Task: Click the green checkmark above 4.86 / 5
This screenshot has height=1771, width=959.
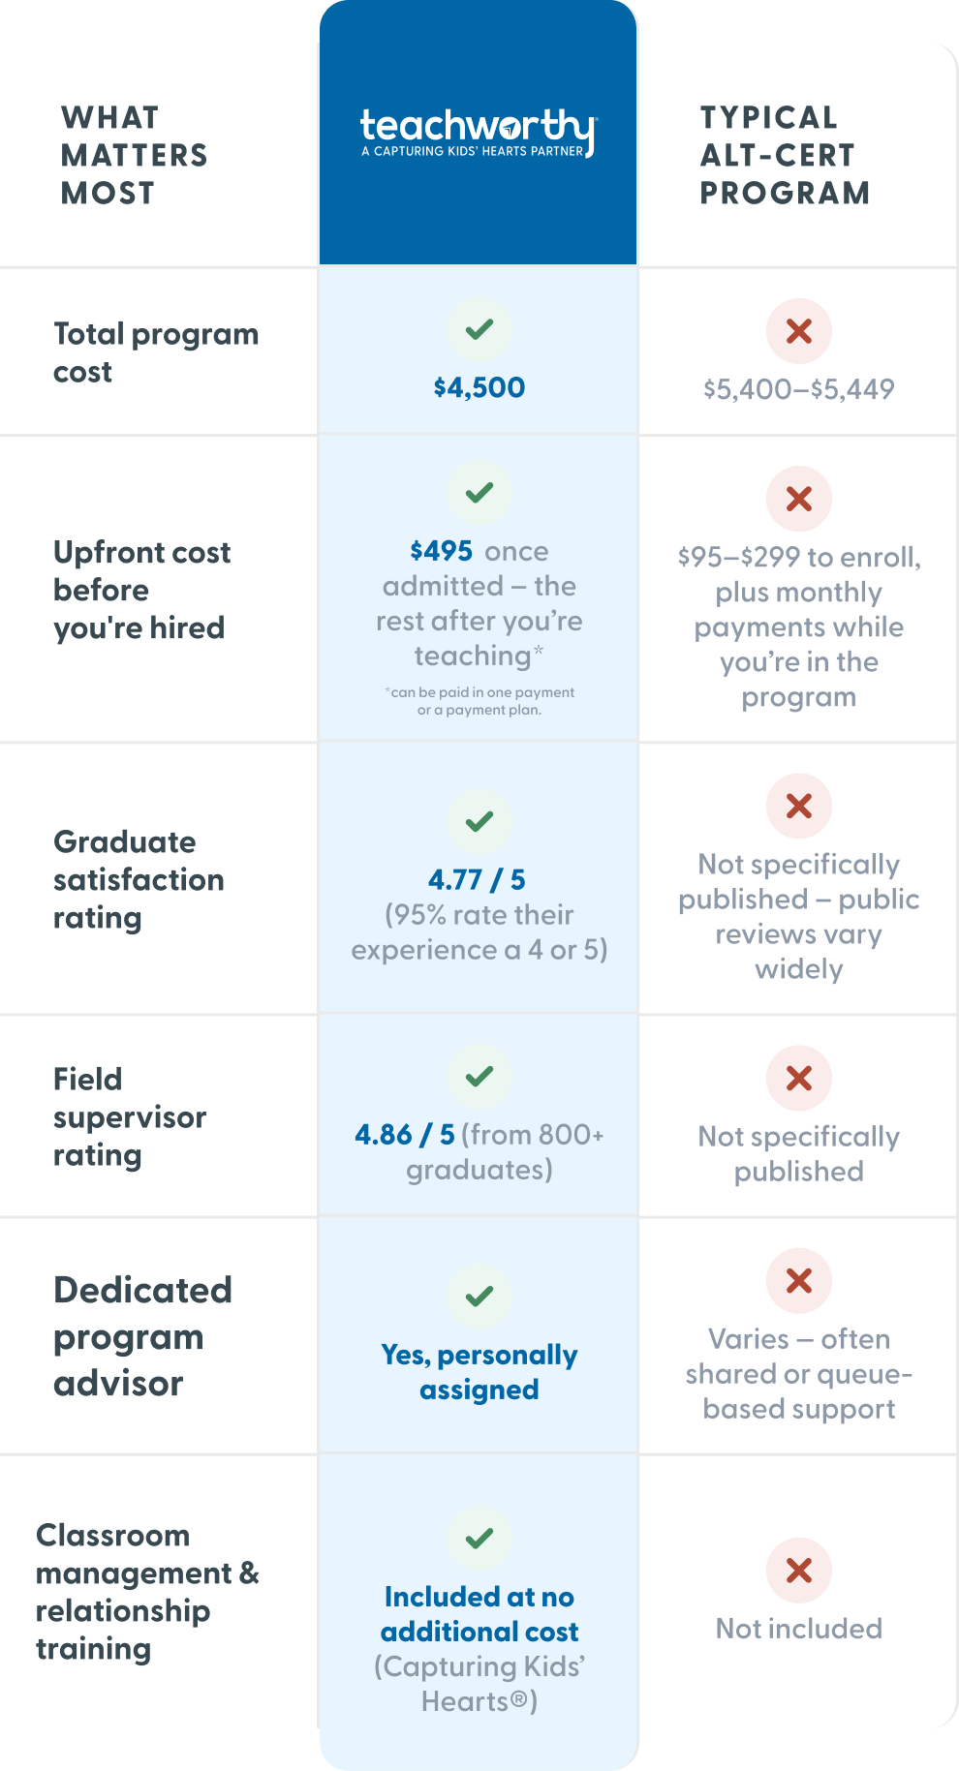Action: point(479,1077)
